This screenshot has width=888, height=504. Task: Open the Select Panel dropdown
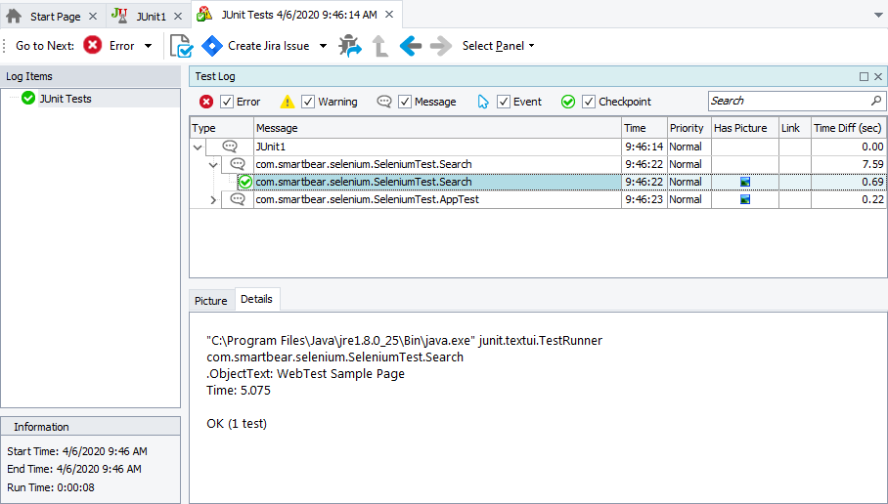(498, 46)
